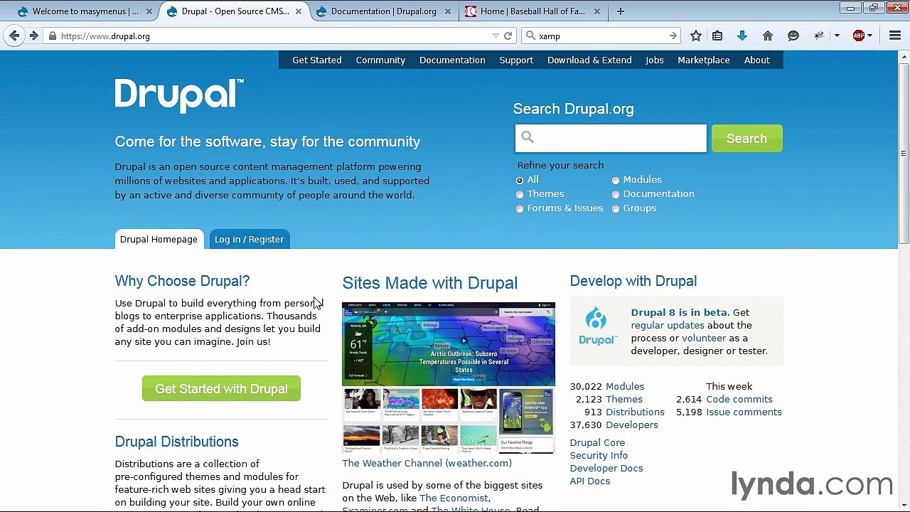Select the All search refinement radio
Image resolution: width=910 pixels, height=512 pixels.
tap(520, 181)
